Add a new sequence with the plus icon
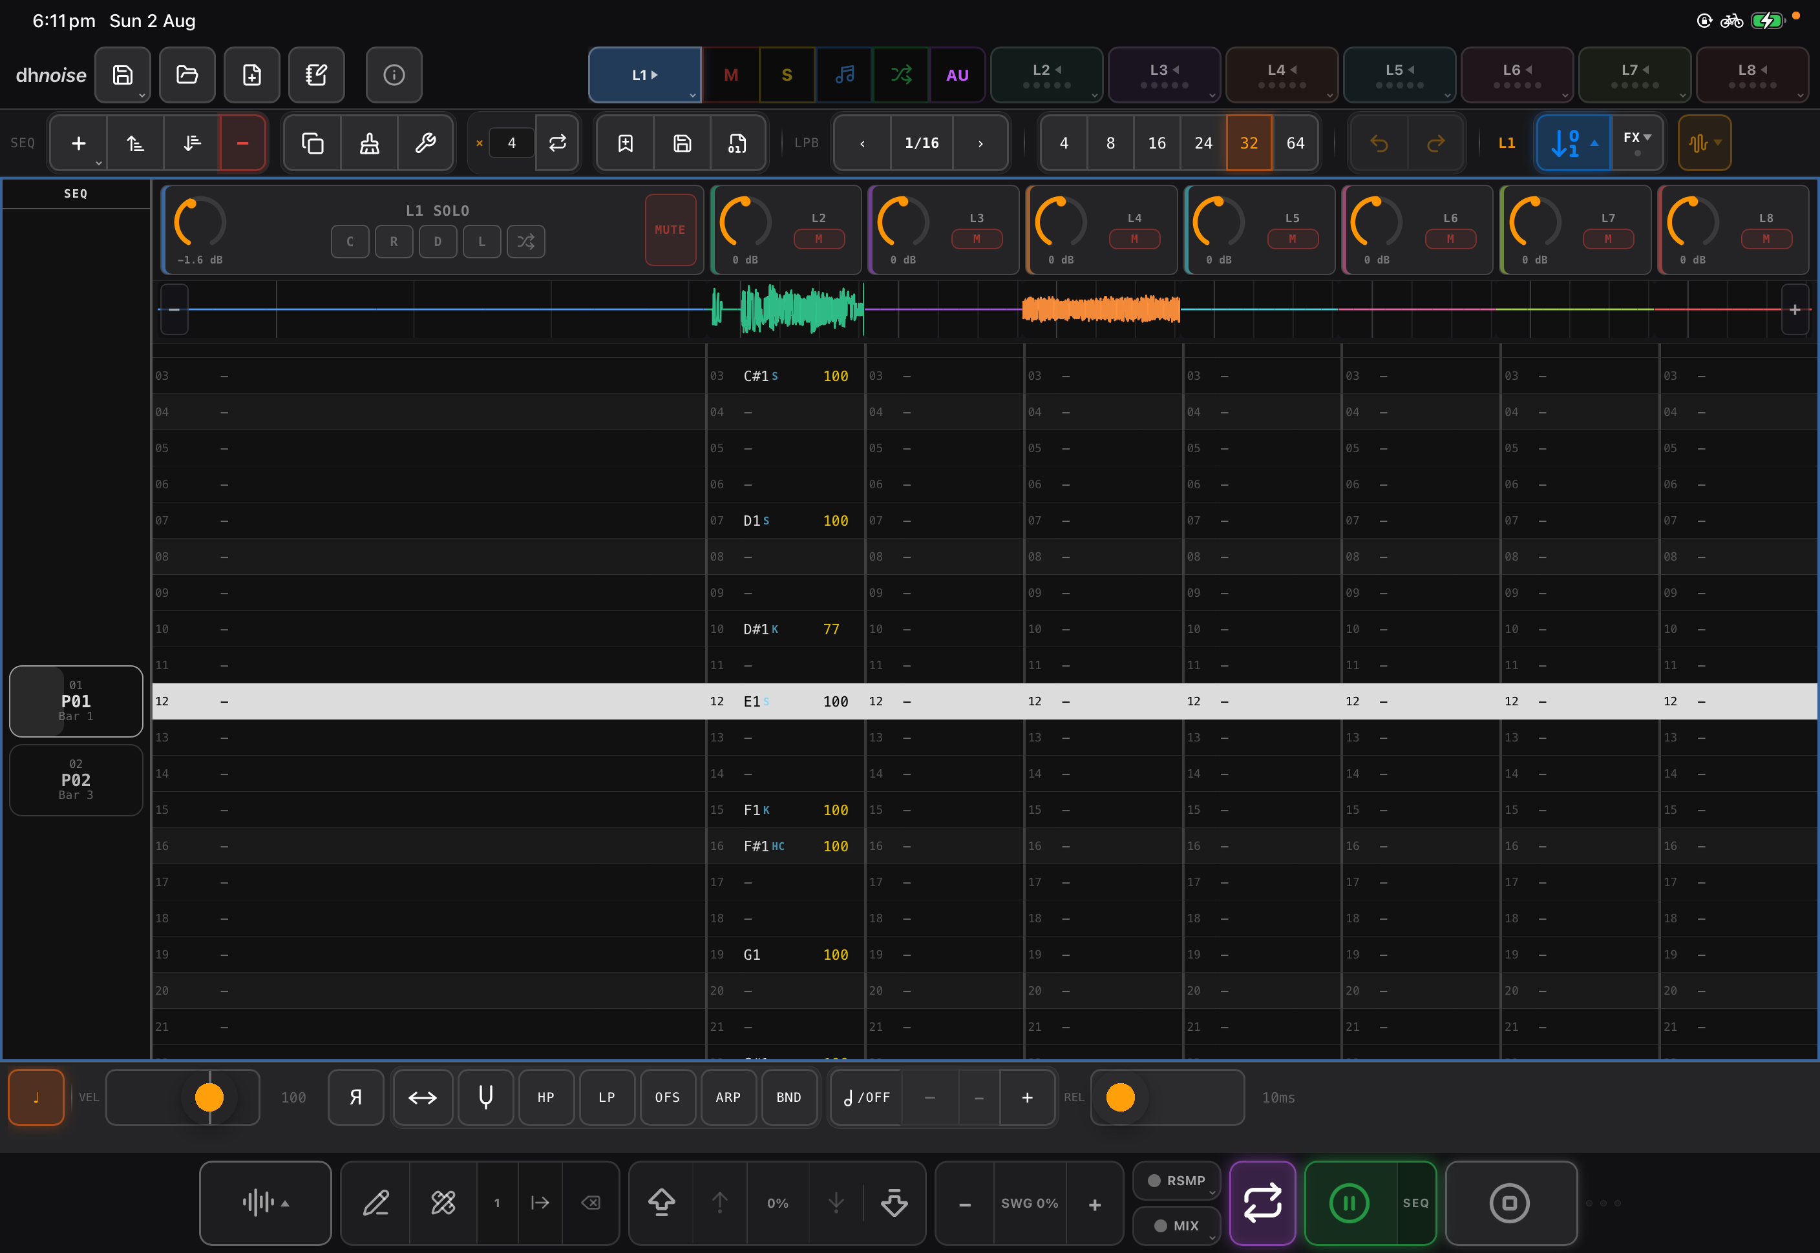 click(x=79, y=143)
